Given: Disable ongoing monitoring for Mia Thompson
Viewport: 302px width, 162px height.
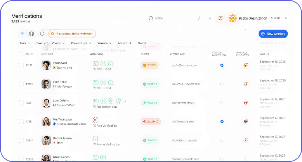Looking at the screenshot, I should tap(222, 122).
